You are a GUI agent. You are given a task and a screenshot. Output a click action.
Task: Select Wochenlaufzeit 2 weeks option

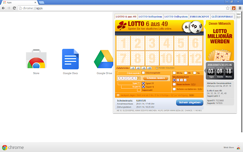point(178,80)
